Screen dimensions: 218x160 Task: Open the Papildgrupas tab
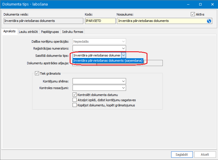pyautogui.click(x=50, y=32)
